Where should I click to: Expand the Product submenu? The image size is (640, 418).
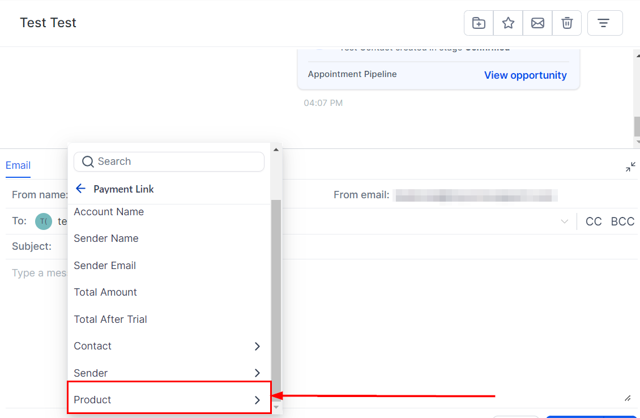pos(257,400)
